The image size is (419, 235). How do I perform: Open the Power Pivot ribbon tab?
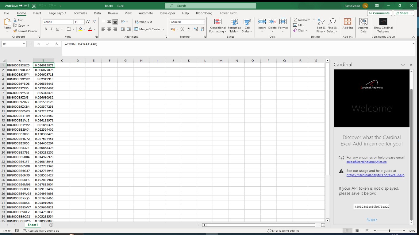(x=228, y=13)
